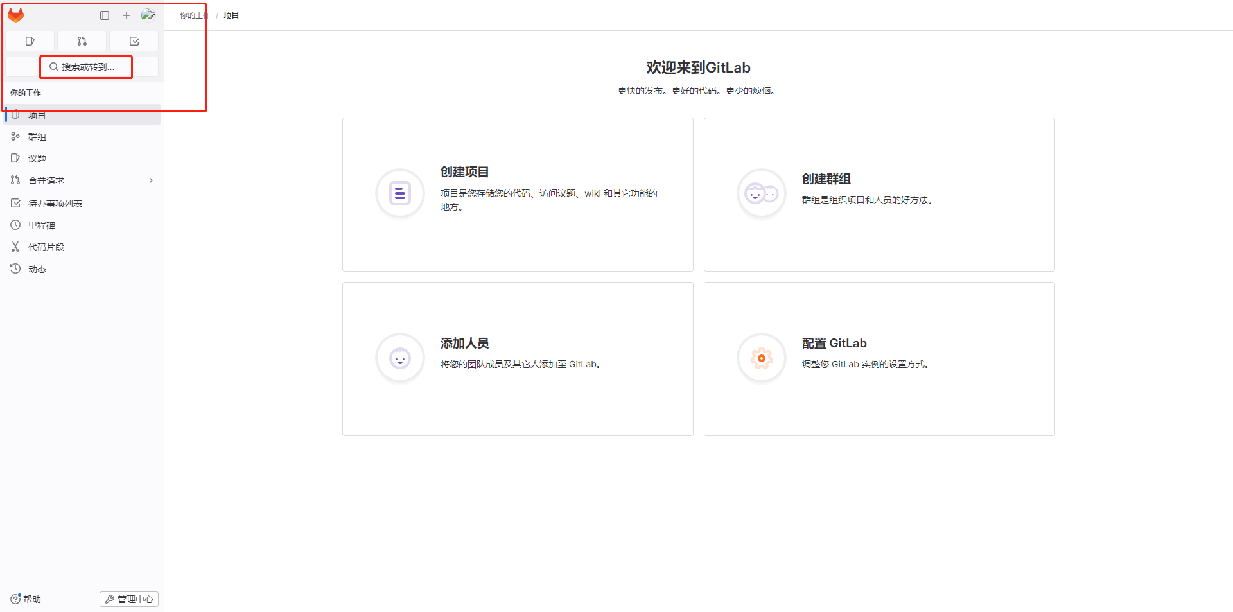Click the 添加人员 face illustration icon
Image resolution: width=1233 pixels, height=612 pixels.
tap(400, 358)
